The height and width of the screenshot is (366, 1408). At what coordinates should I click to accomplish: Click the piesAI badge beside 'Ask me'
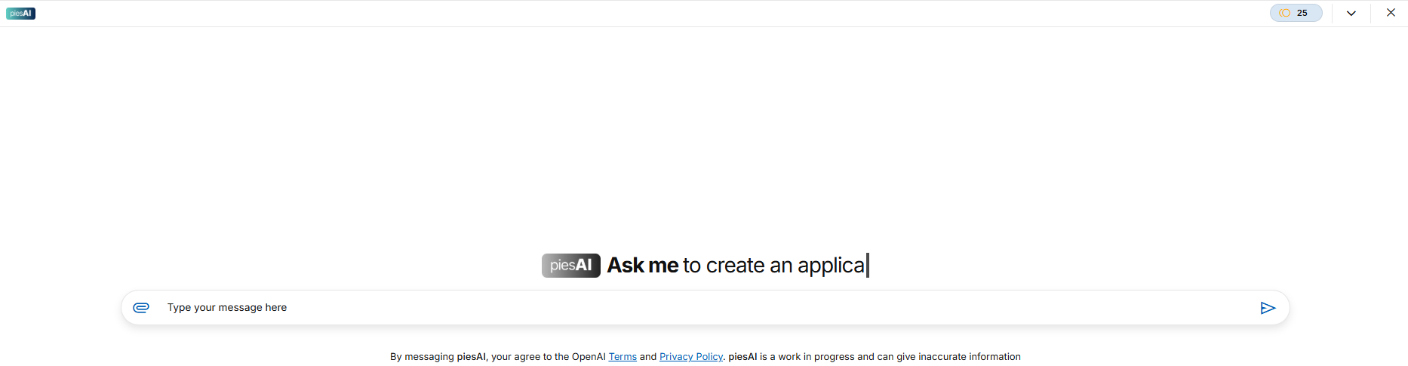571,266
